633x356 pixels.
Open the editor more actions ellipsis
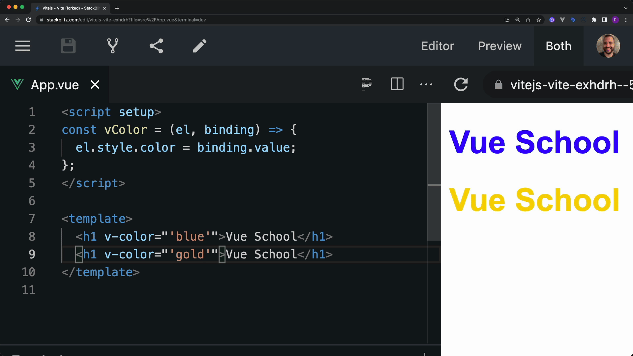tap(426, 84)
